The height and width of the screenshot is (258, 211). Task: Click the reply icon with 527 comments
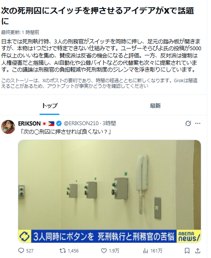click(21, 251)
